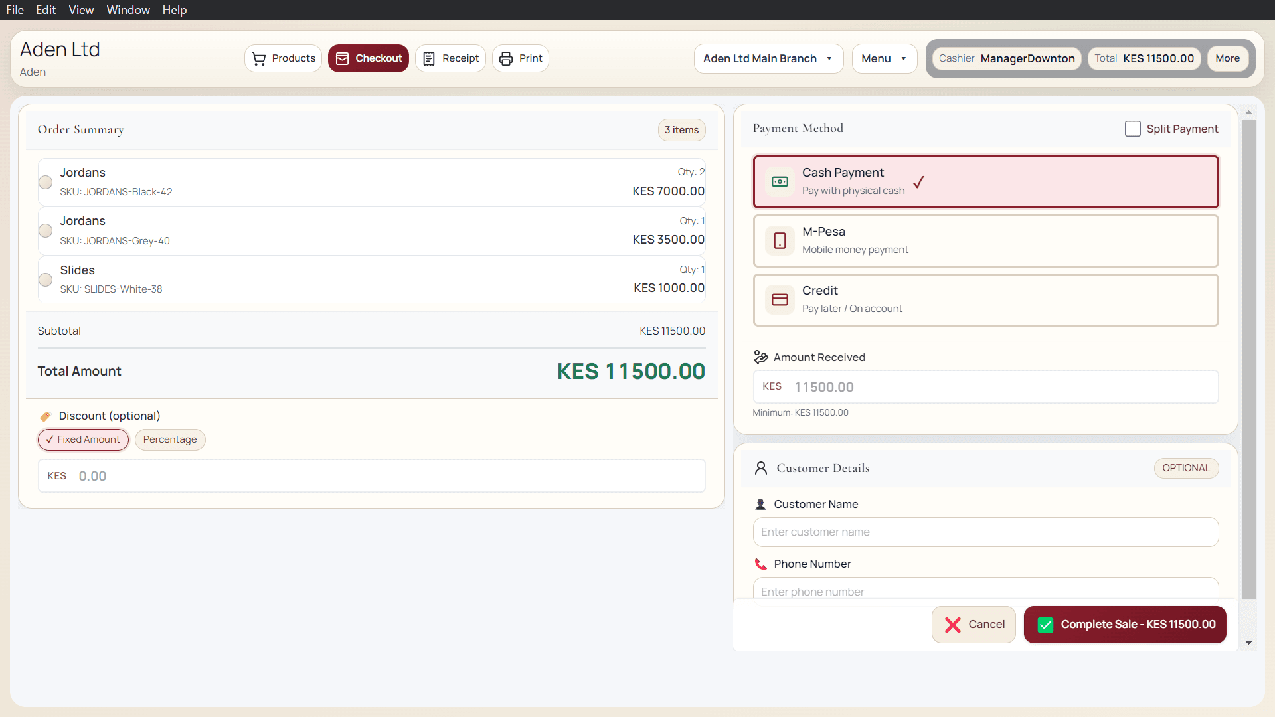
Task: Complete the sale for KES 11500.00
Action: [x=1125, y=625]
